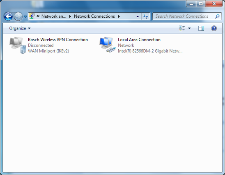Minimize the Network Connections window
The width and height of the screenshot is (225, 175).
tap(191, 4)
